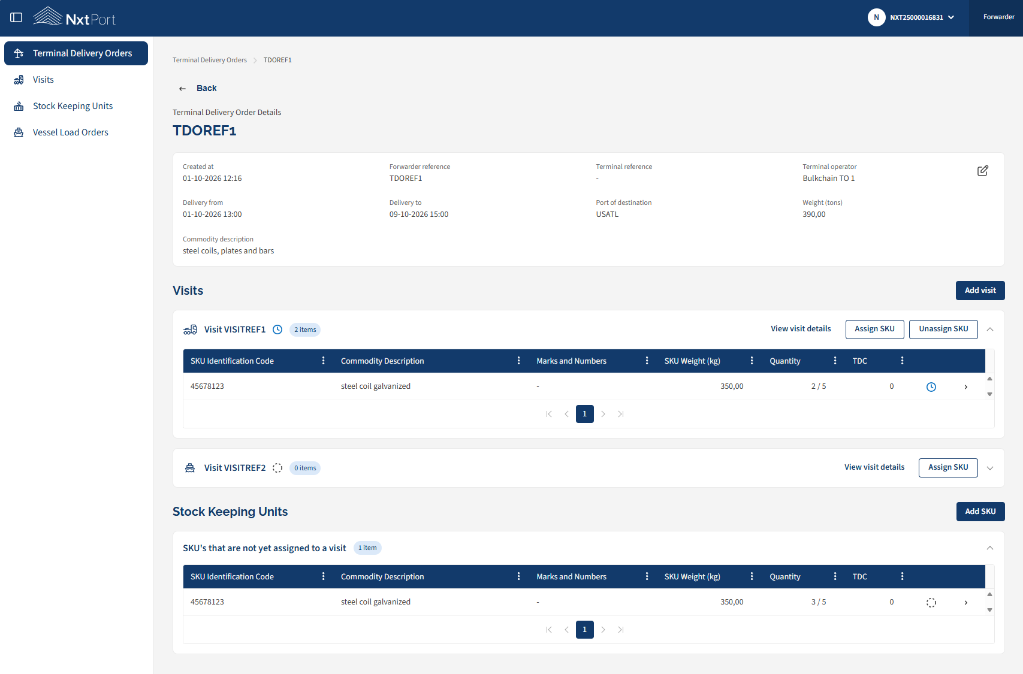The image size is (1023, 674).
Task: Expand the Visit VISITREF2 section
Action: point(990,469)
